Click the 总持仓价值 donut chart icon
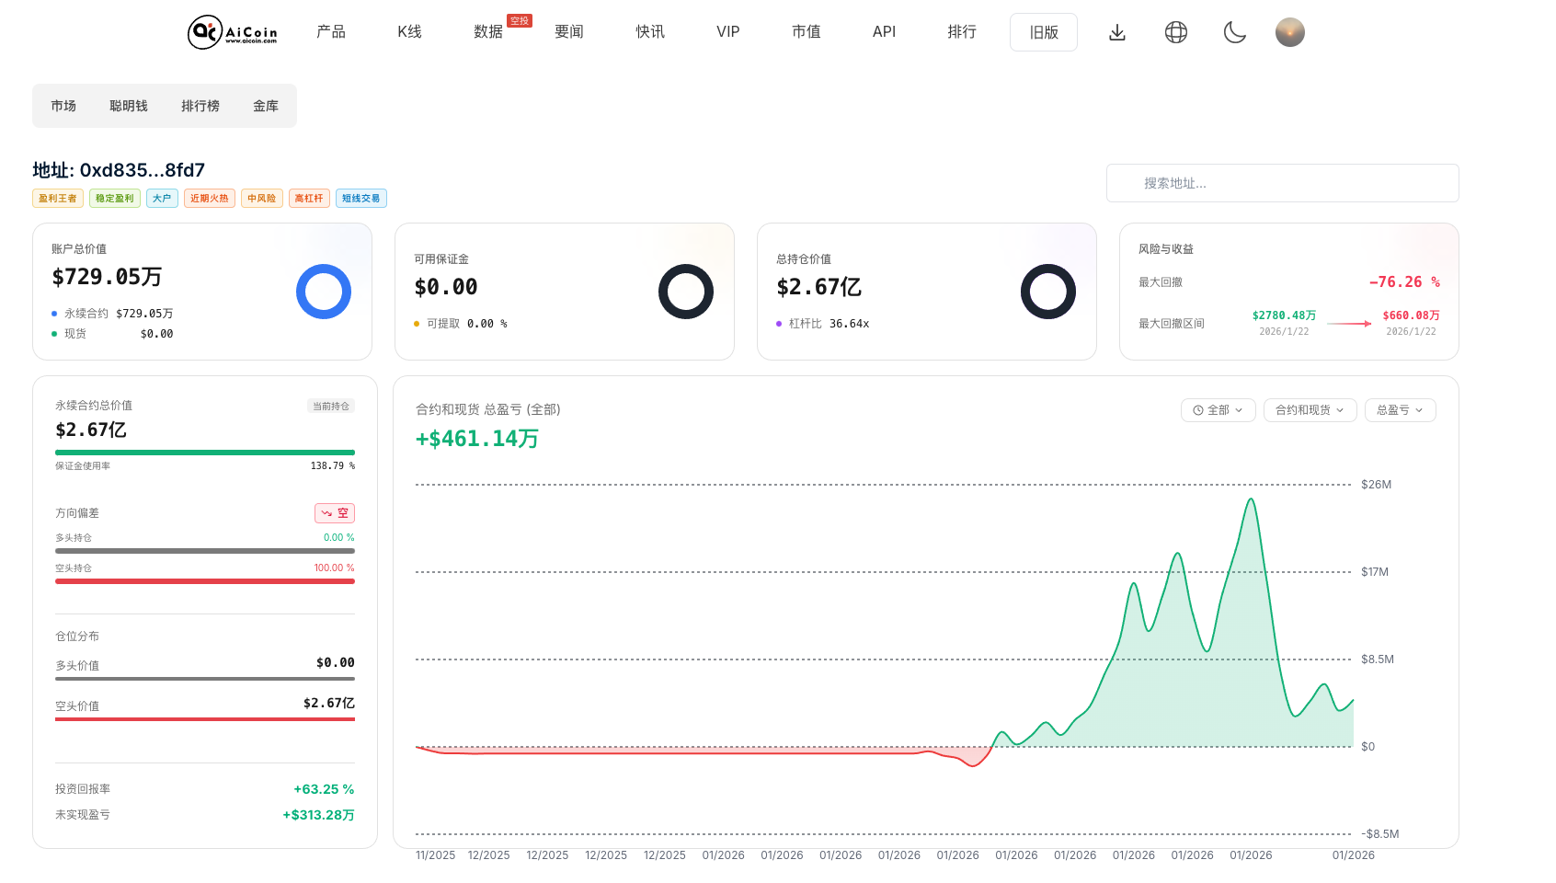Image resolution: width=1556 pixels, height=883 pixels. (x=1048, y=292)
